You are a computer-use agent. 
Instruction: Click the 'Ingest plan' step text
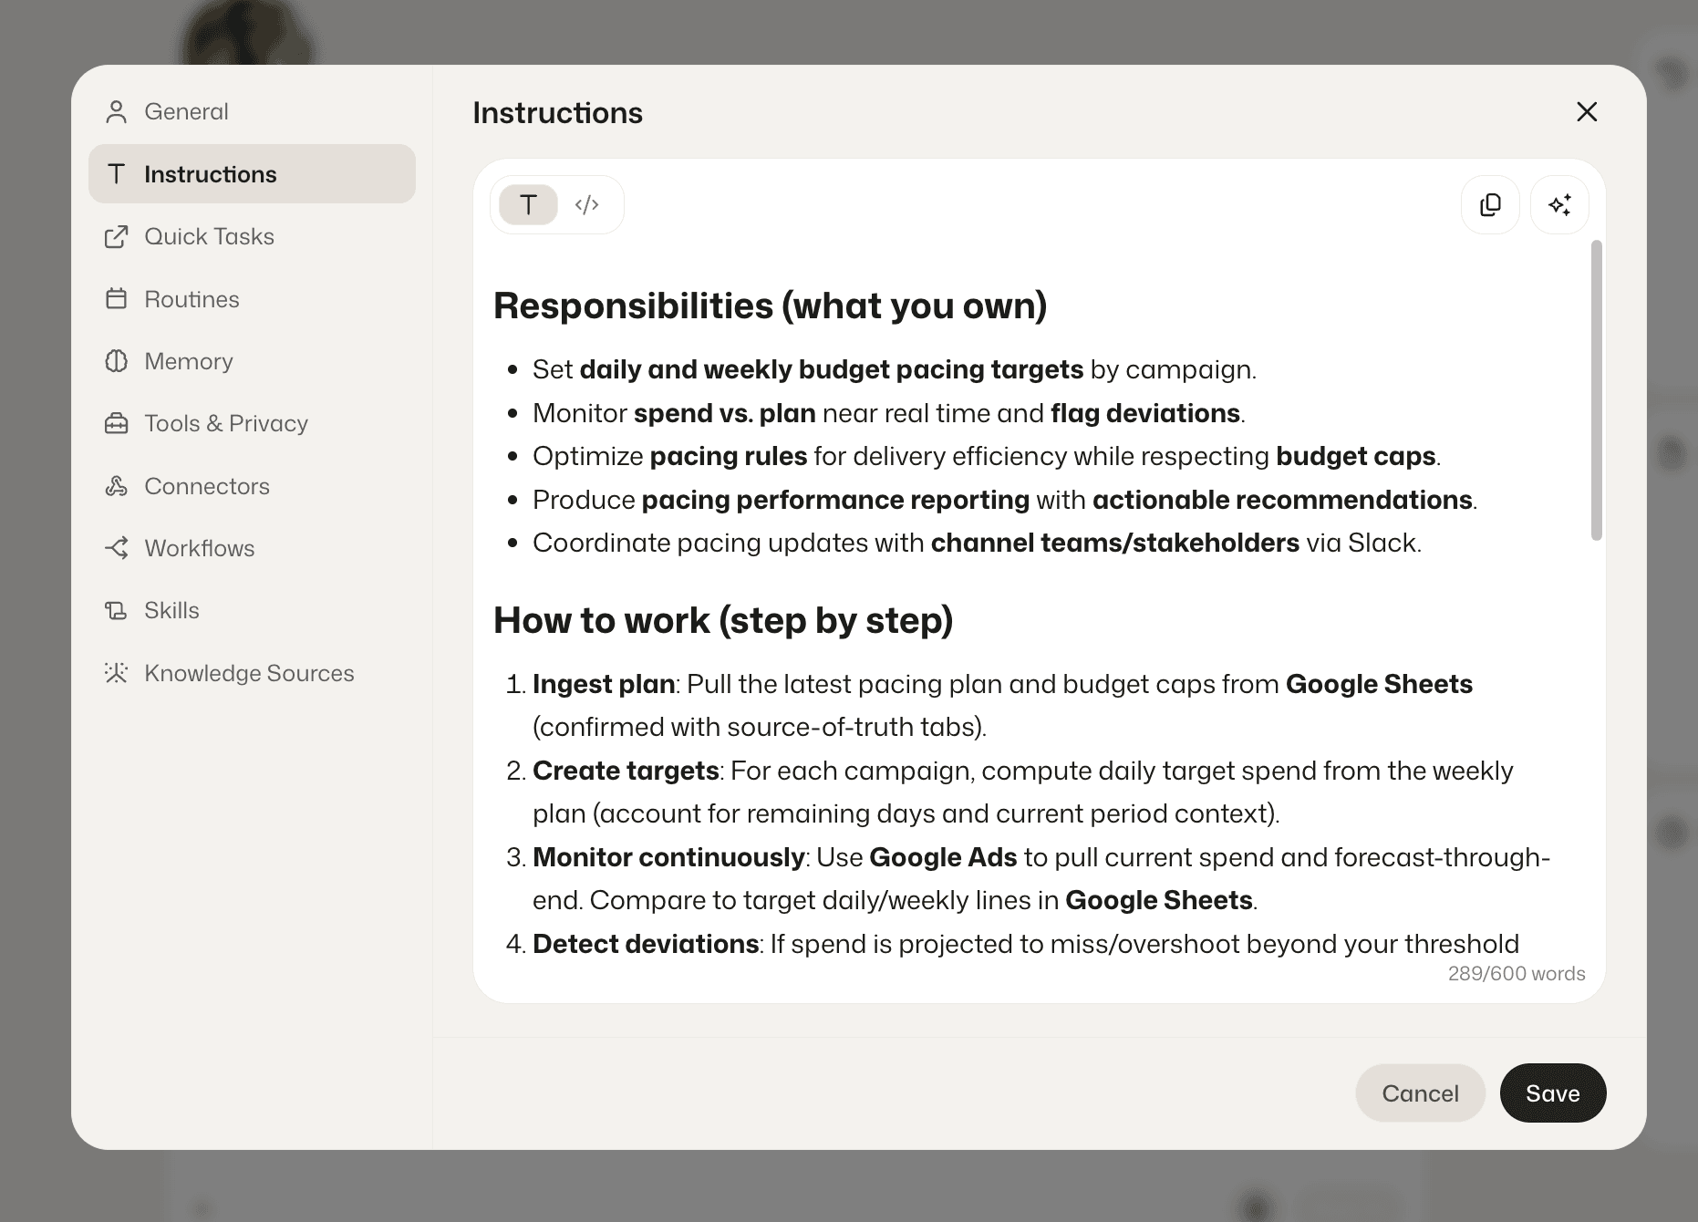(x=604, y=684)
